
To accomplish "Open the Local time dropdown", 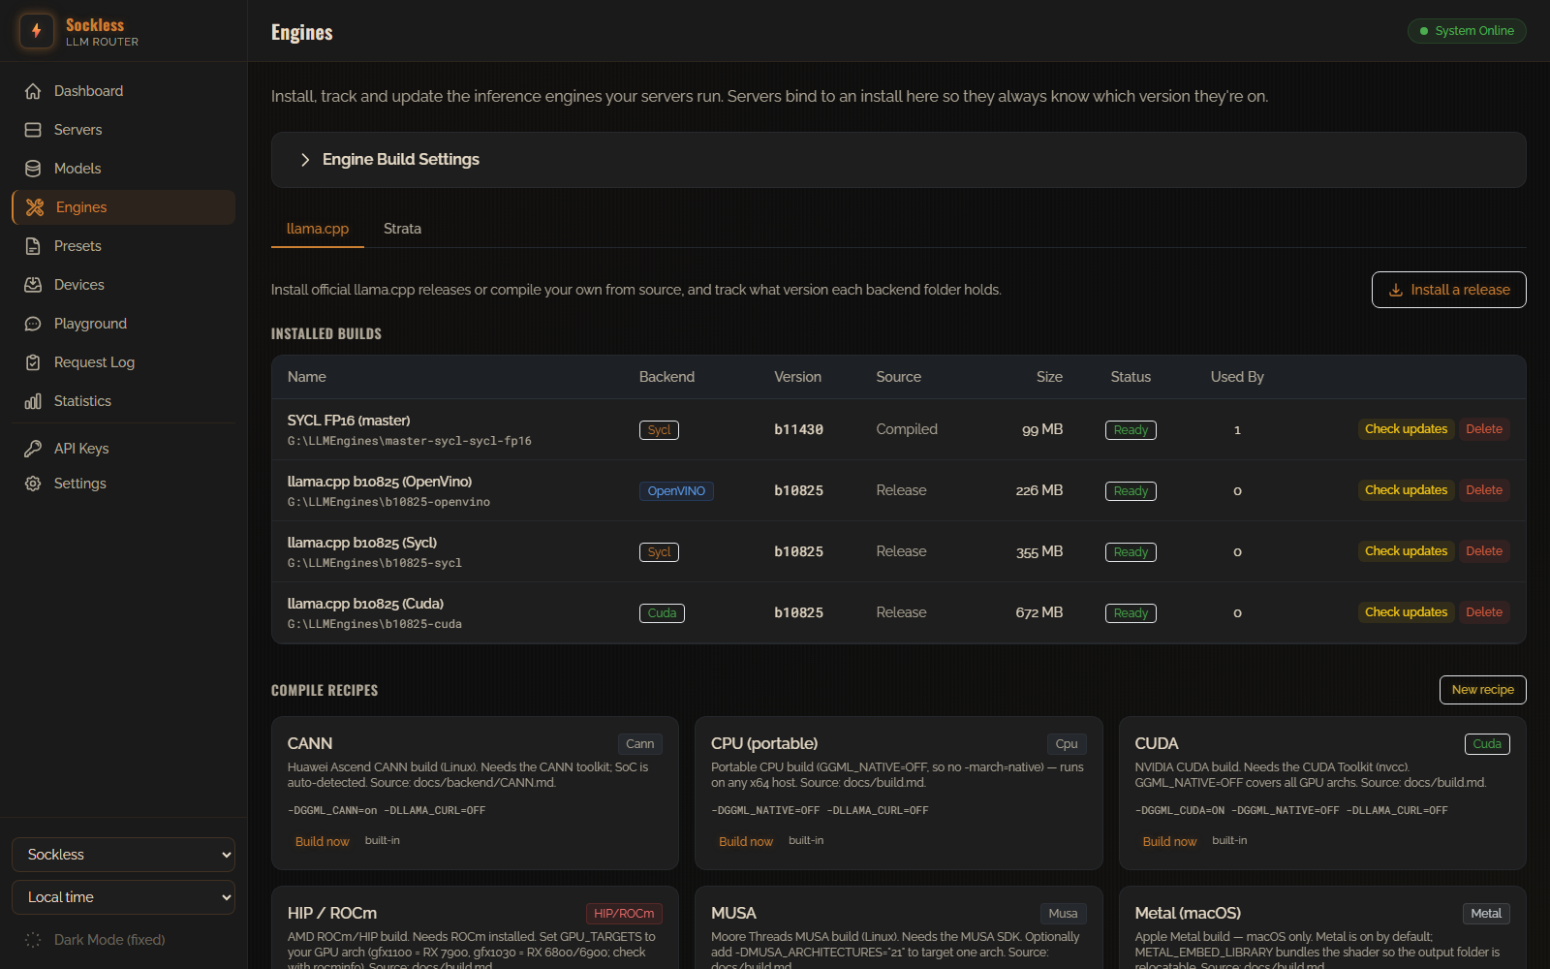I will (x=123, y=897).
